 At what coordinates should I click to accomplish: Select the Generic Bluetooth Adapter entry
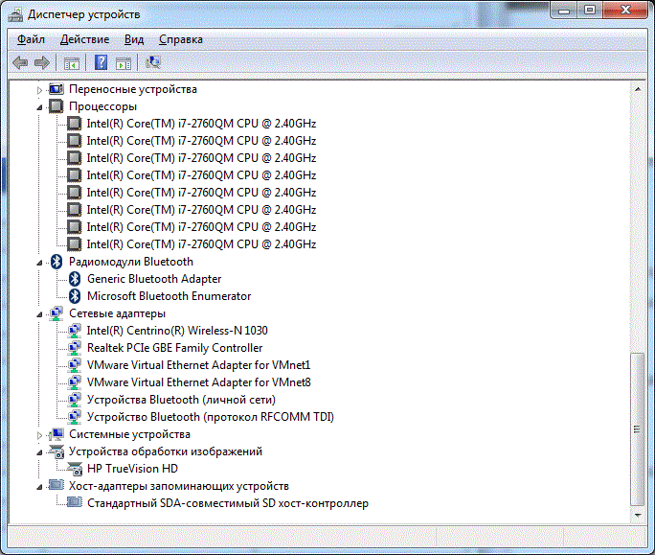tap(153, 279)
